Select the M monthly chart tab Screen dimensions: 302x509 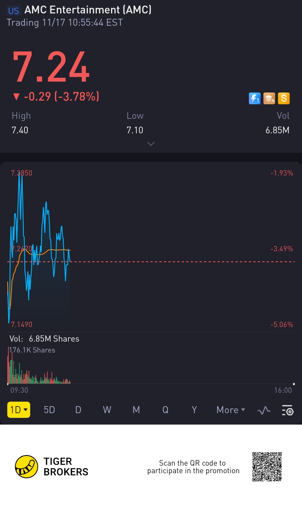pos(136,410)
